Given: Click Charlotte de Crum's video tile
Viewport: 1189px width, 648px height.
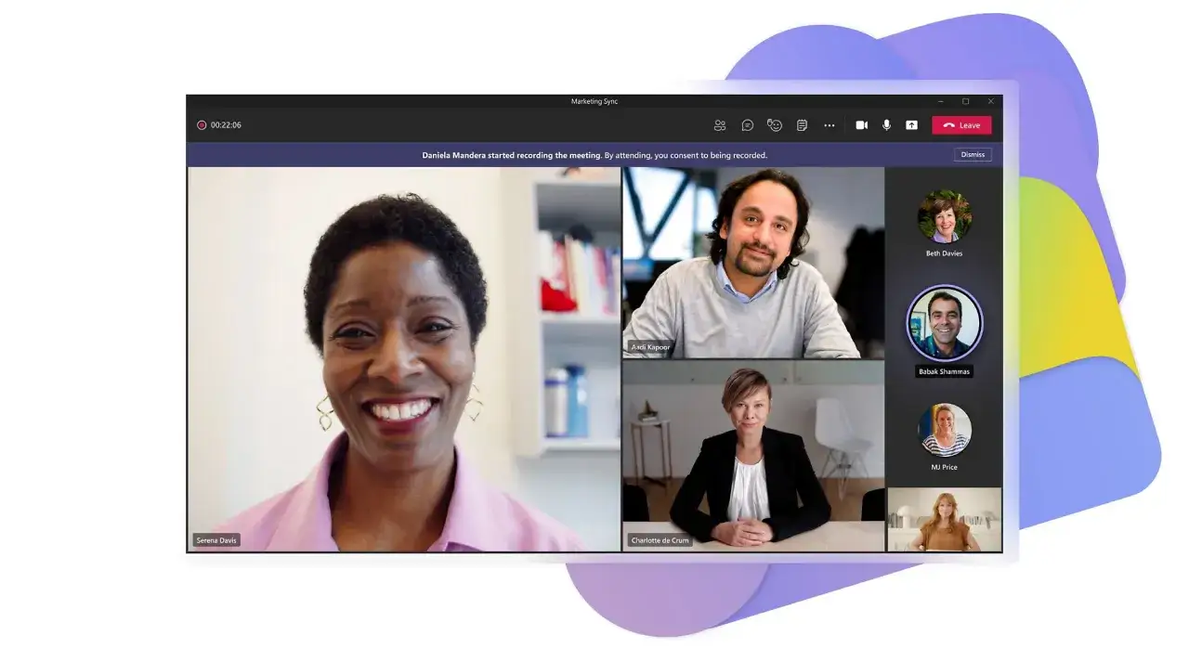Looking at the screenshot, I should tap(753, 456).
